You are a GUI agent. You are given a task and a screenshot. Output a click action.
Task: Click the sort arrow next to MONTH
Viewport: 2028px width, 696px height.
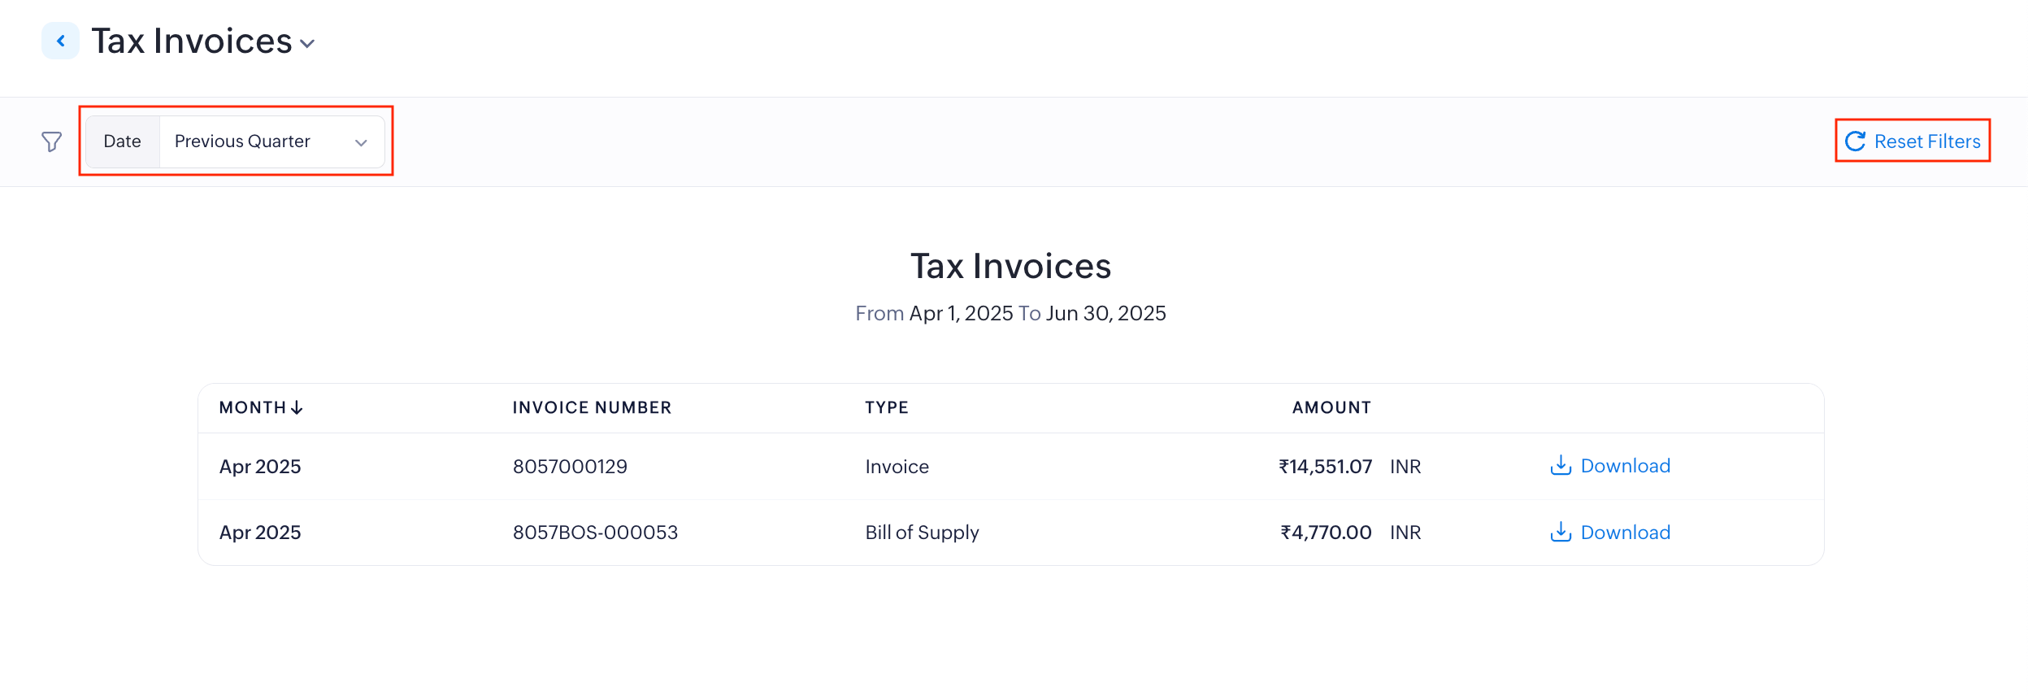(297, 407)
